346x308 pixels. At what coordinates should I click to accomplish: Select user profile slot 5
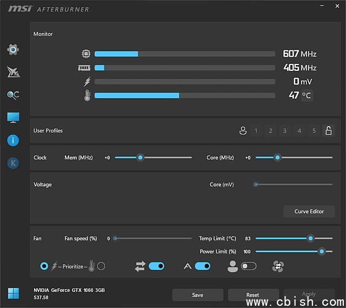pyautogui.click(x=314, y=131)
